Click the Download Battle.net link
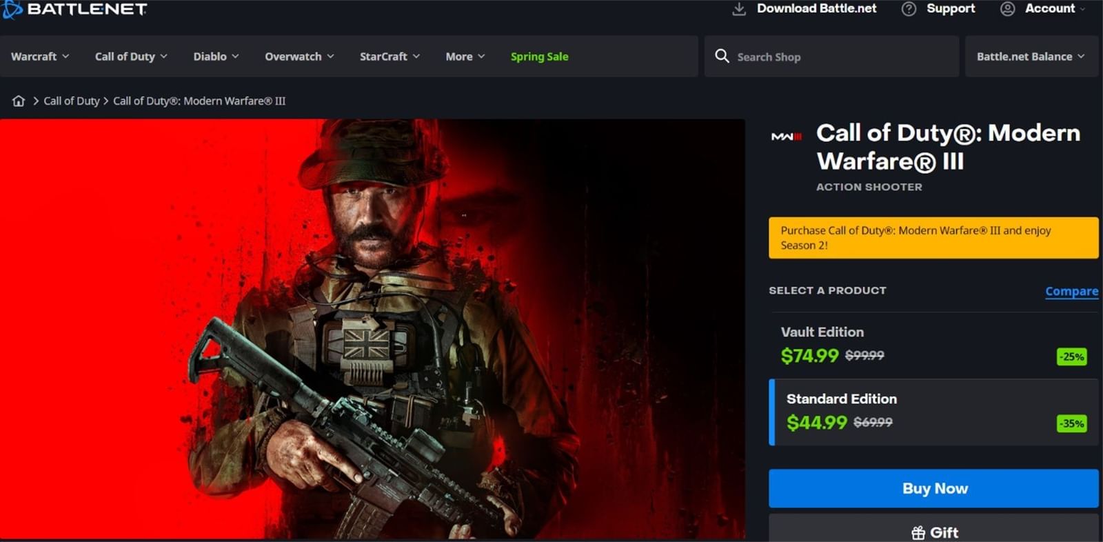This screenshot has width=1103, height=542. click(817, 8)
